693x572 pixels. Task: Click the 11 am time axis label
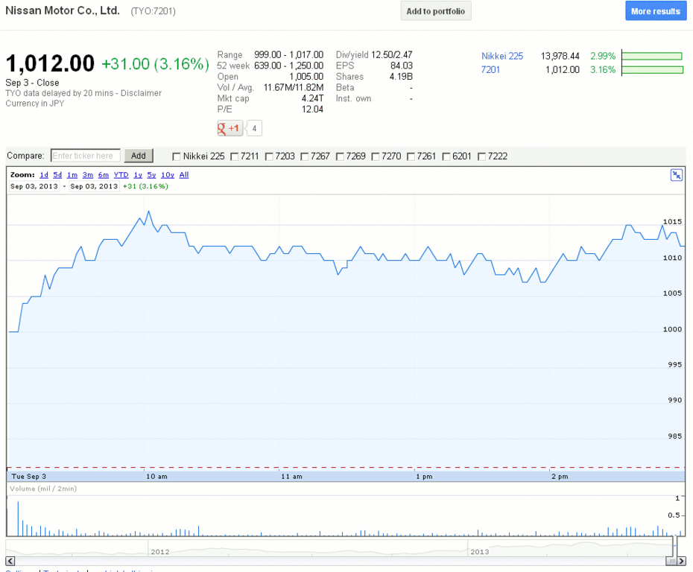pyautogui.click(x=291, y=477)
